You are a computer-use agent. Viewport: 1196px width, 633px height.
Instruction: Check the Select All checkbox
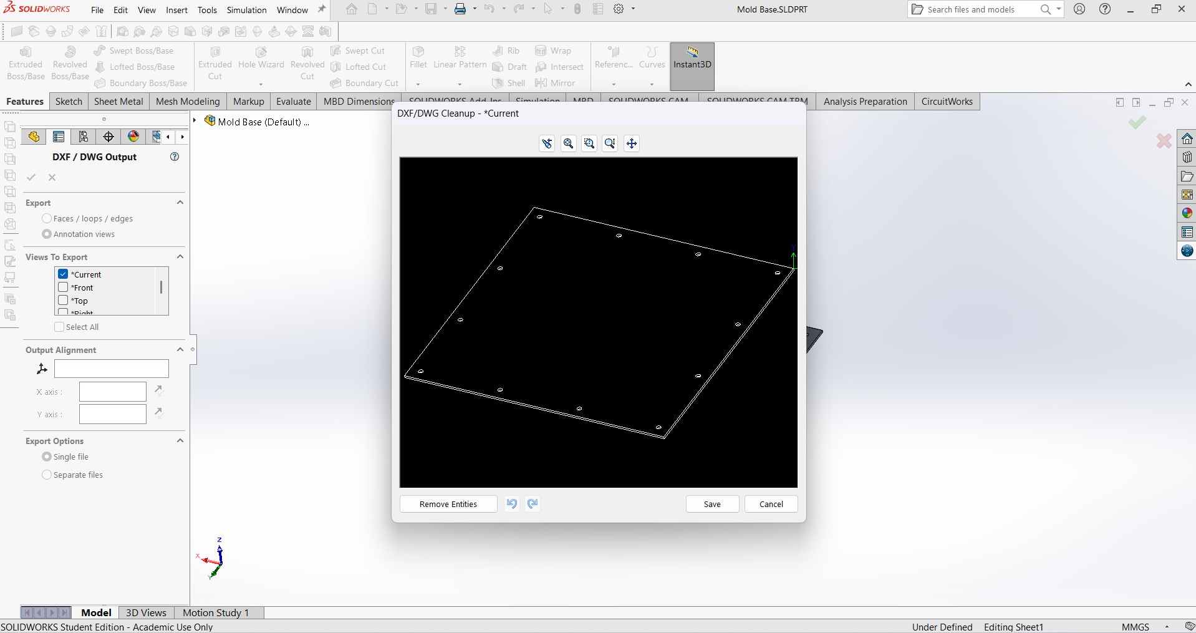coord(59,327)
